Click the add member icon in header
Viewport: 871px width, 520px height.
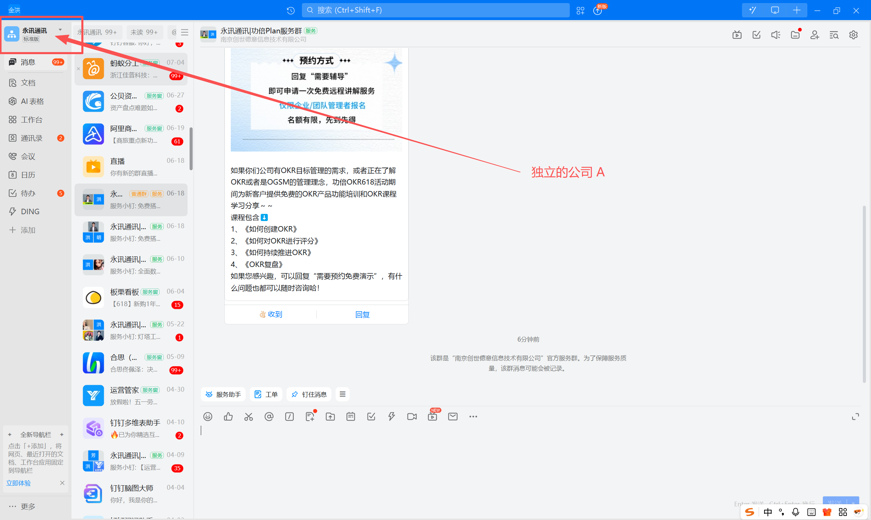coord(814,35)
